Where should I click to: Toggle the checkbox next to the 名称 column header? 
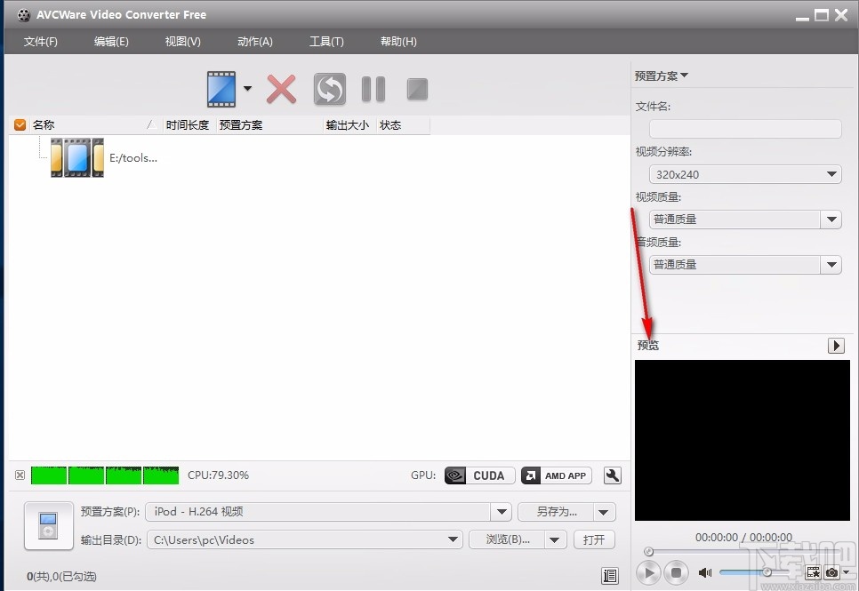20,124
